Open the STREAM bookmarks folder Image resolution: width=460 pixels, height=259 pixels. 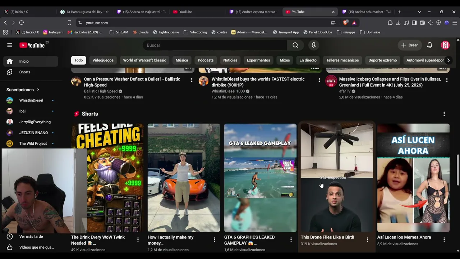[119, 32]
